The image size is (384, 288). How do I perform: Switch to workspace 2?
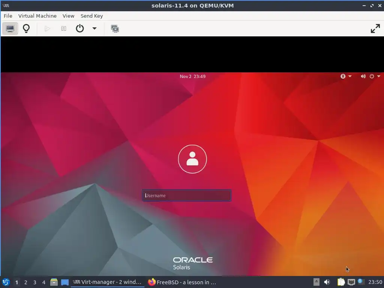(26, 282)
